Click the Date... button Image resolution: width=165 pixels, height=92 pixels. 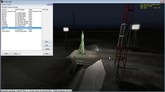(47, 53)
